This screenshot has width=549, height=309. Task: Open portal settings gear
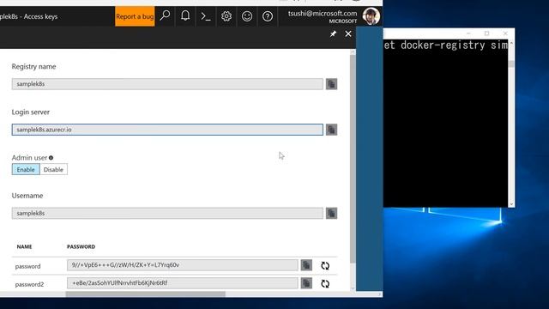tap(226, 16)
